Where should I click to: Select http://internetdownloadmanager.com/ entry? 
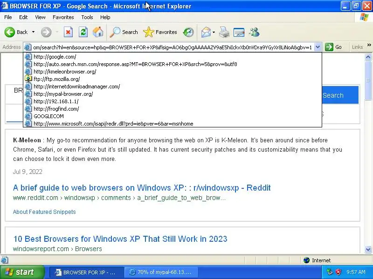[x=173, y=86]
